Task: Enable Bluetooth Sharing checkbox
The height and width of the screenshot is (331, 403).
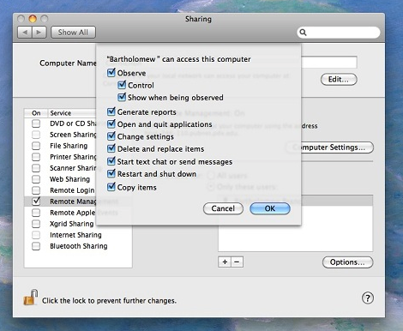Action: (x=36, y=246)
